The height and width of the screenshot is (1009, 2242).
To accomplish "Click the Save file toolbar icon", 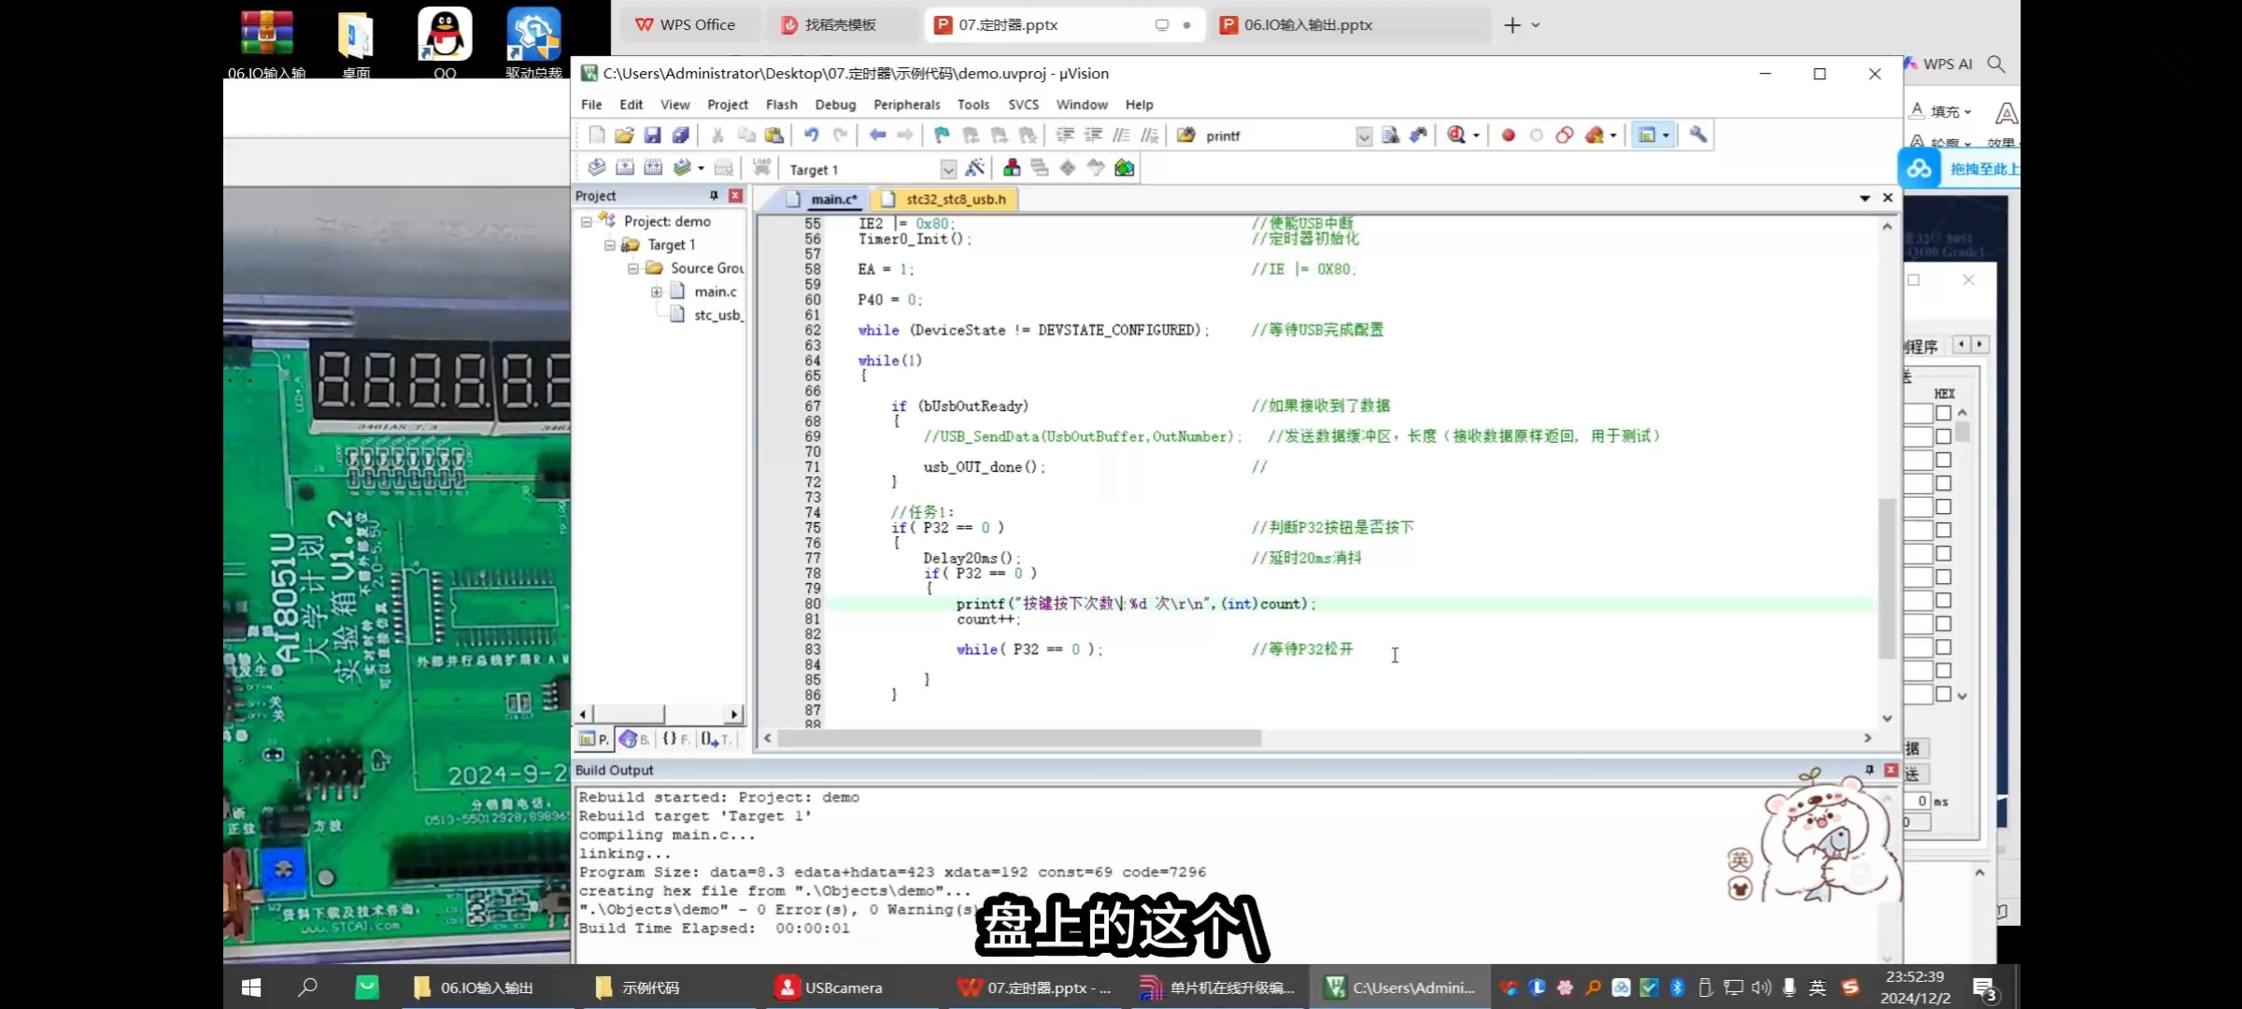I will pos(652,135).
